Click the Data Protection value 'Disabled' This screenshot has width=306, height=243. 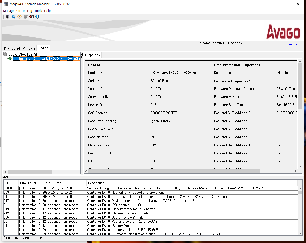coord(283,73)
